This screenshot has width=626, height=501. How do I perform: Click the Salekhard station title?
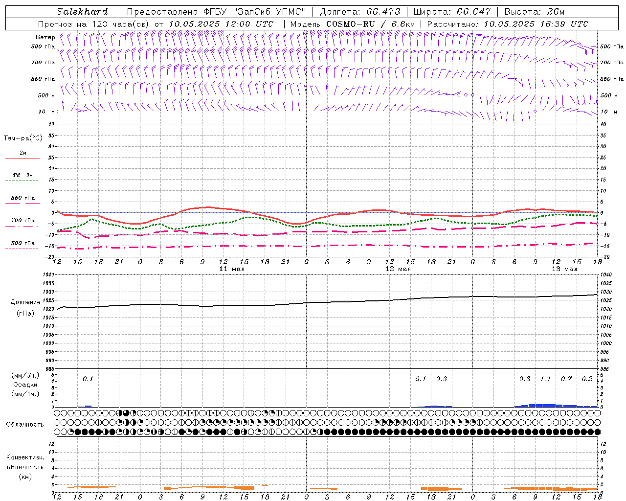pos(82,12)
